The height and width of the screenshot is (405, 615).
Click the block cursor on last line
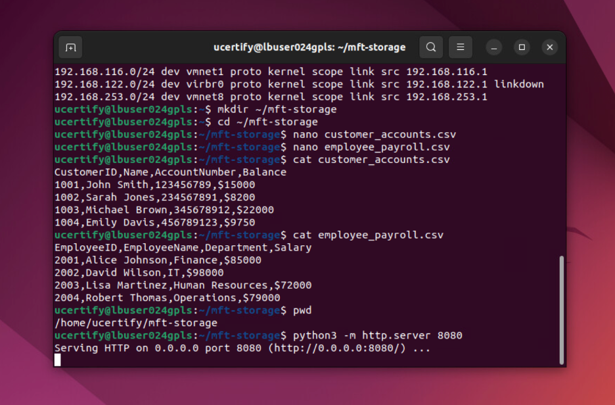[x=58, y=360]
